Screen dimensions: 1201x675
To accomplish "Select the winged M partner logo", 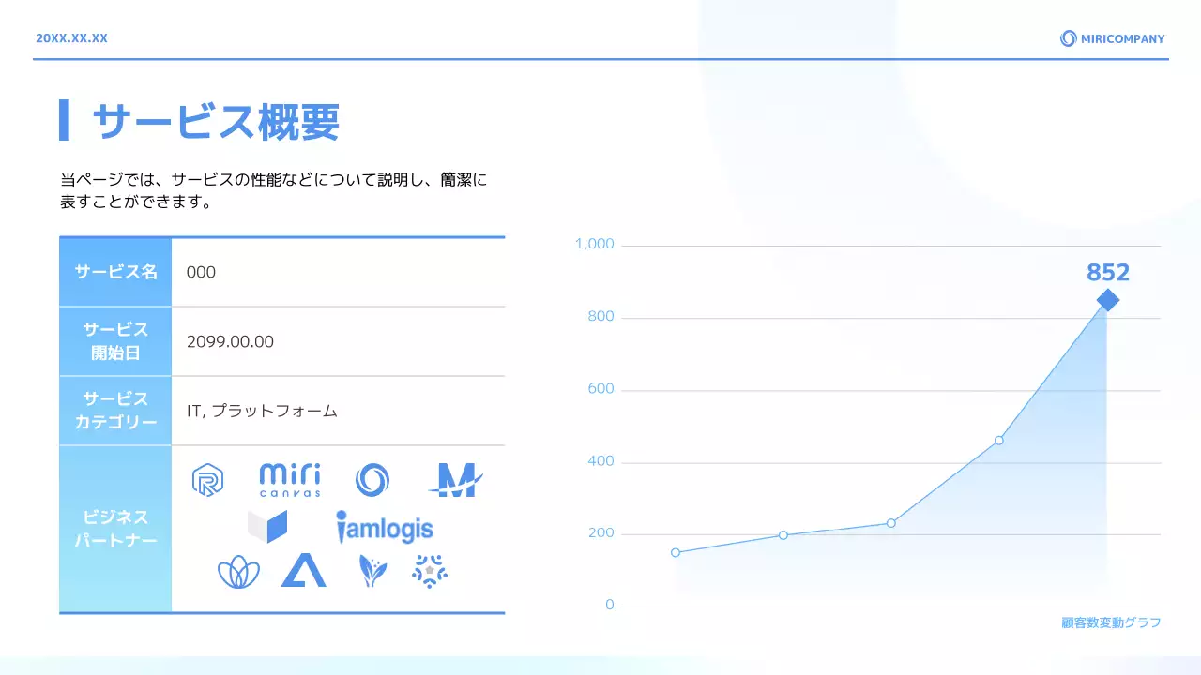I will coord(455,480).
